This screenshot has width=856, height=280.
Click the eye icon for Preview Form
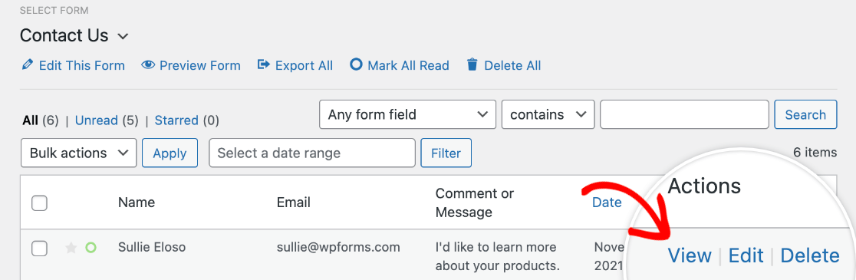(x=147, y=65)
